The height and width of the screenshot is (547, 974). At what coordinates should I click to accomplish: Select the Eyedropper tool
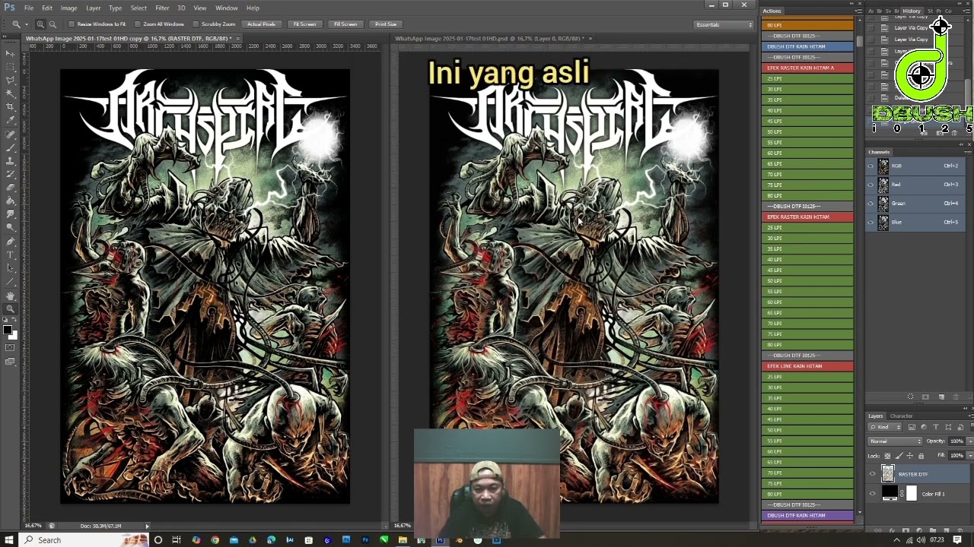point(10,120)
